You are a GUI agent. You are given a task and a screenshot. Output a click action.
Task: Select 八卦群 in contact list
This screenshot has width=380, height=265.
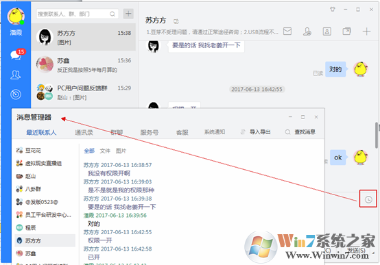point(45,189)
